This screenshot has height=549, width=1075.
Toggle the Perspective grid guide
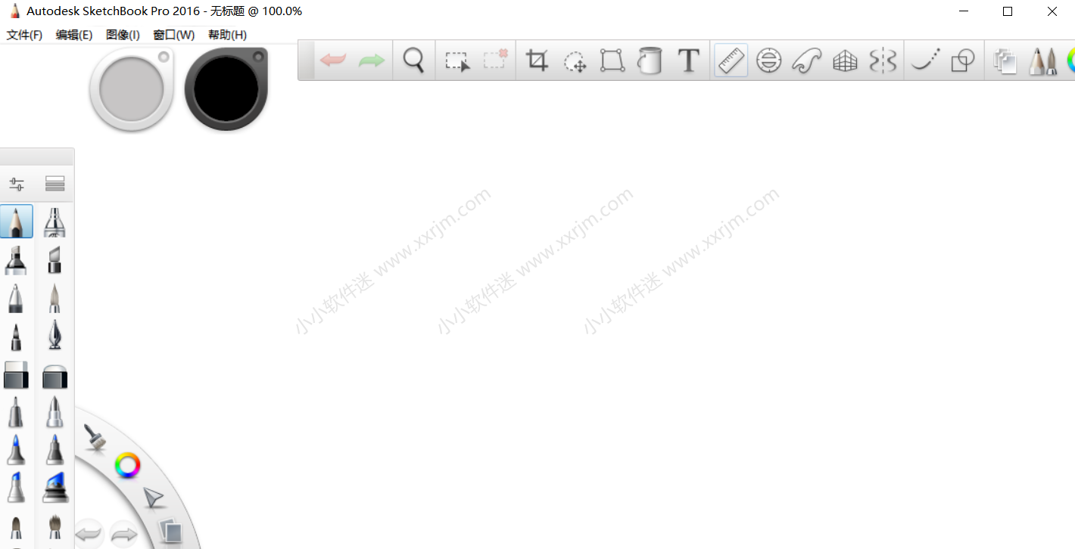pyautogui.click(x=845, y=60)
